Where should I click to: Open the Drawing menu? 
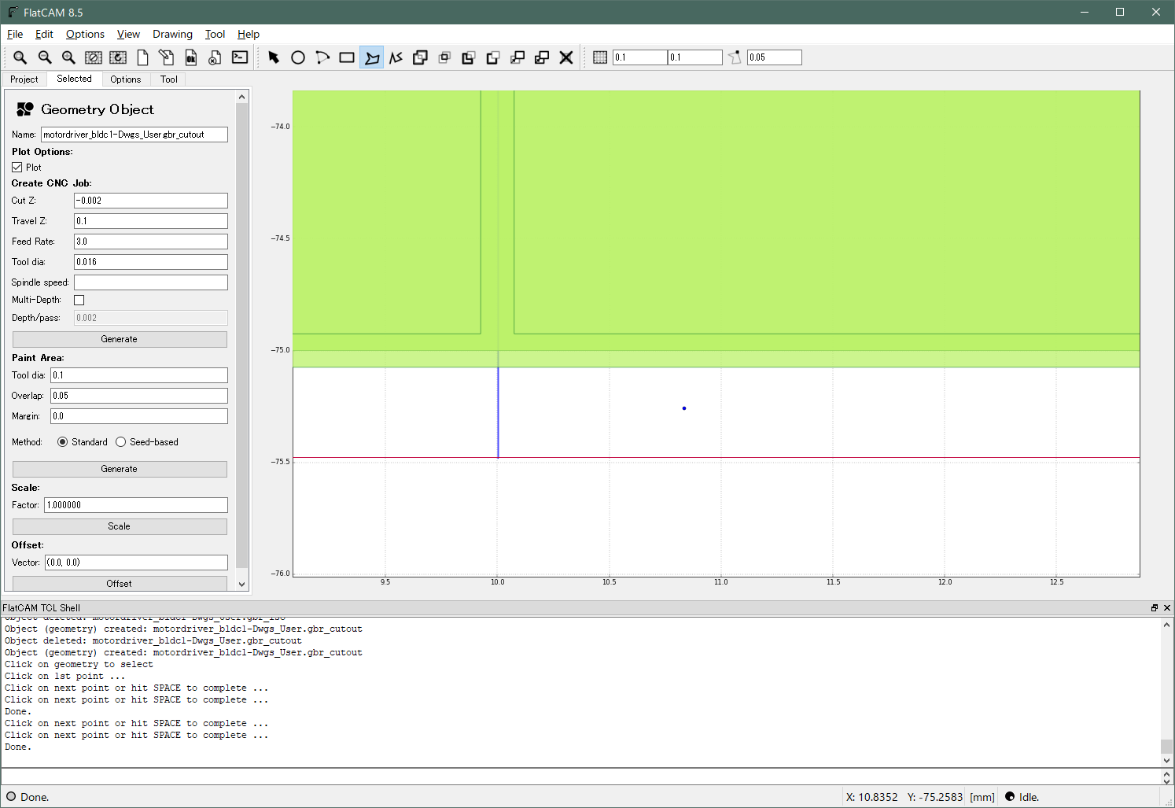(x=172, y=34)
